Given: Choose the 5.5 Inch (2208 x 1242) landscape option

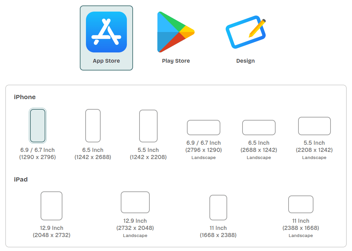Looking at the screenshot, I should point(314,126).
